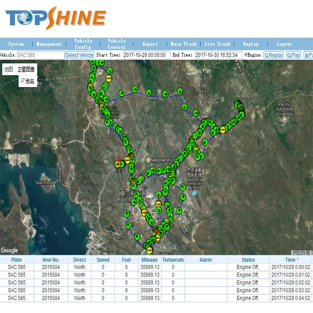Click the Start Time input field
Image resolution: width=313 pixels, height=313 pixels.
tap(146, 55)
